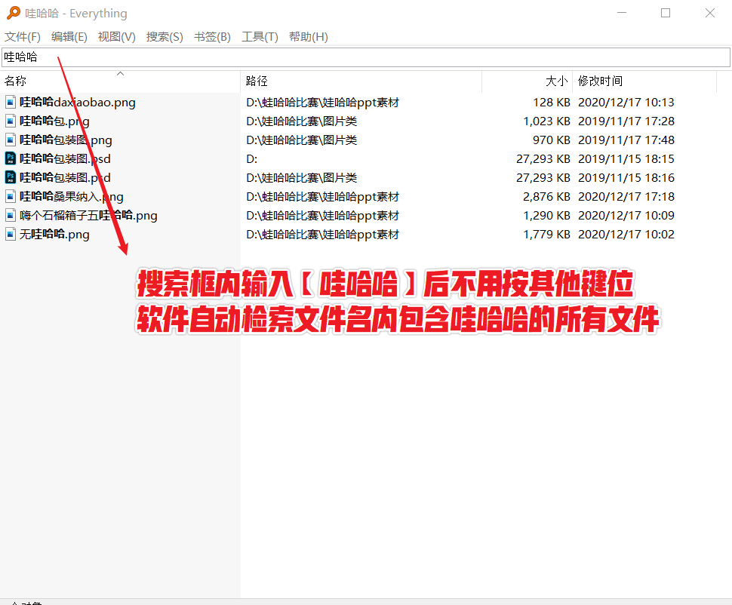Sort results by the 修改时间 column
Screen dimensions: 732x605
tap(600, 81)
